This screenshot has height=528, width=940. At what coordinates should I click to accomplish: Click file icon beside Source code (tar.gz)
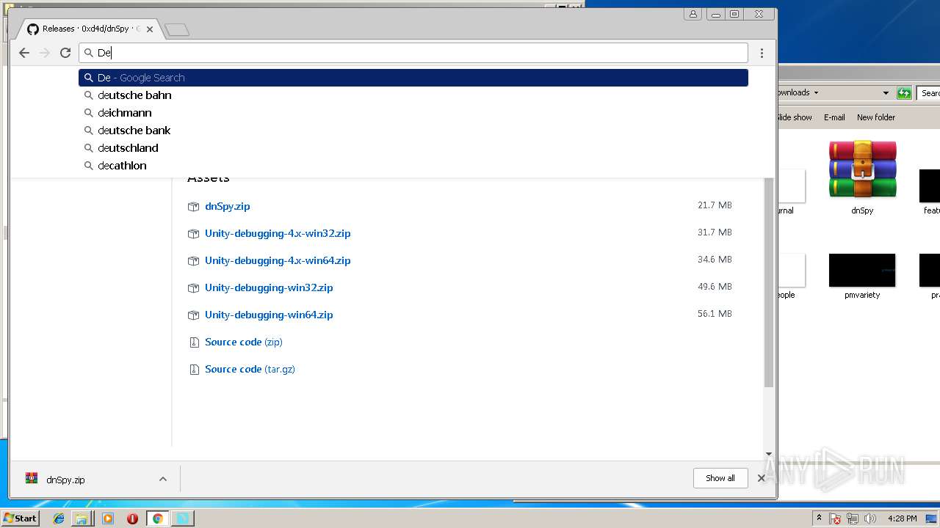(x=194, y=370)
